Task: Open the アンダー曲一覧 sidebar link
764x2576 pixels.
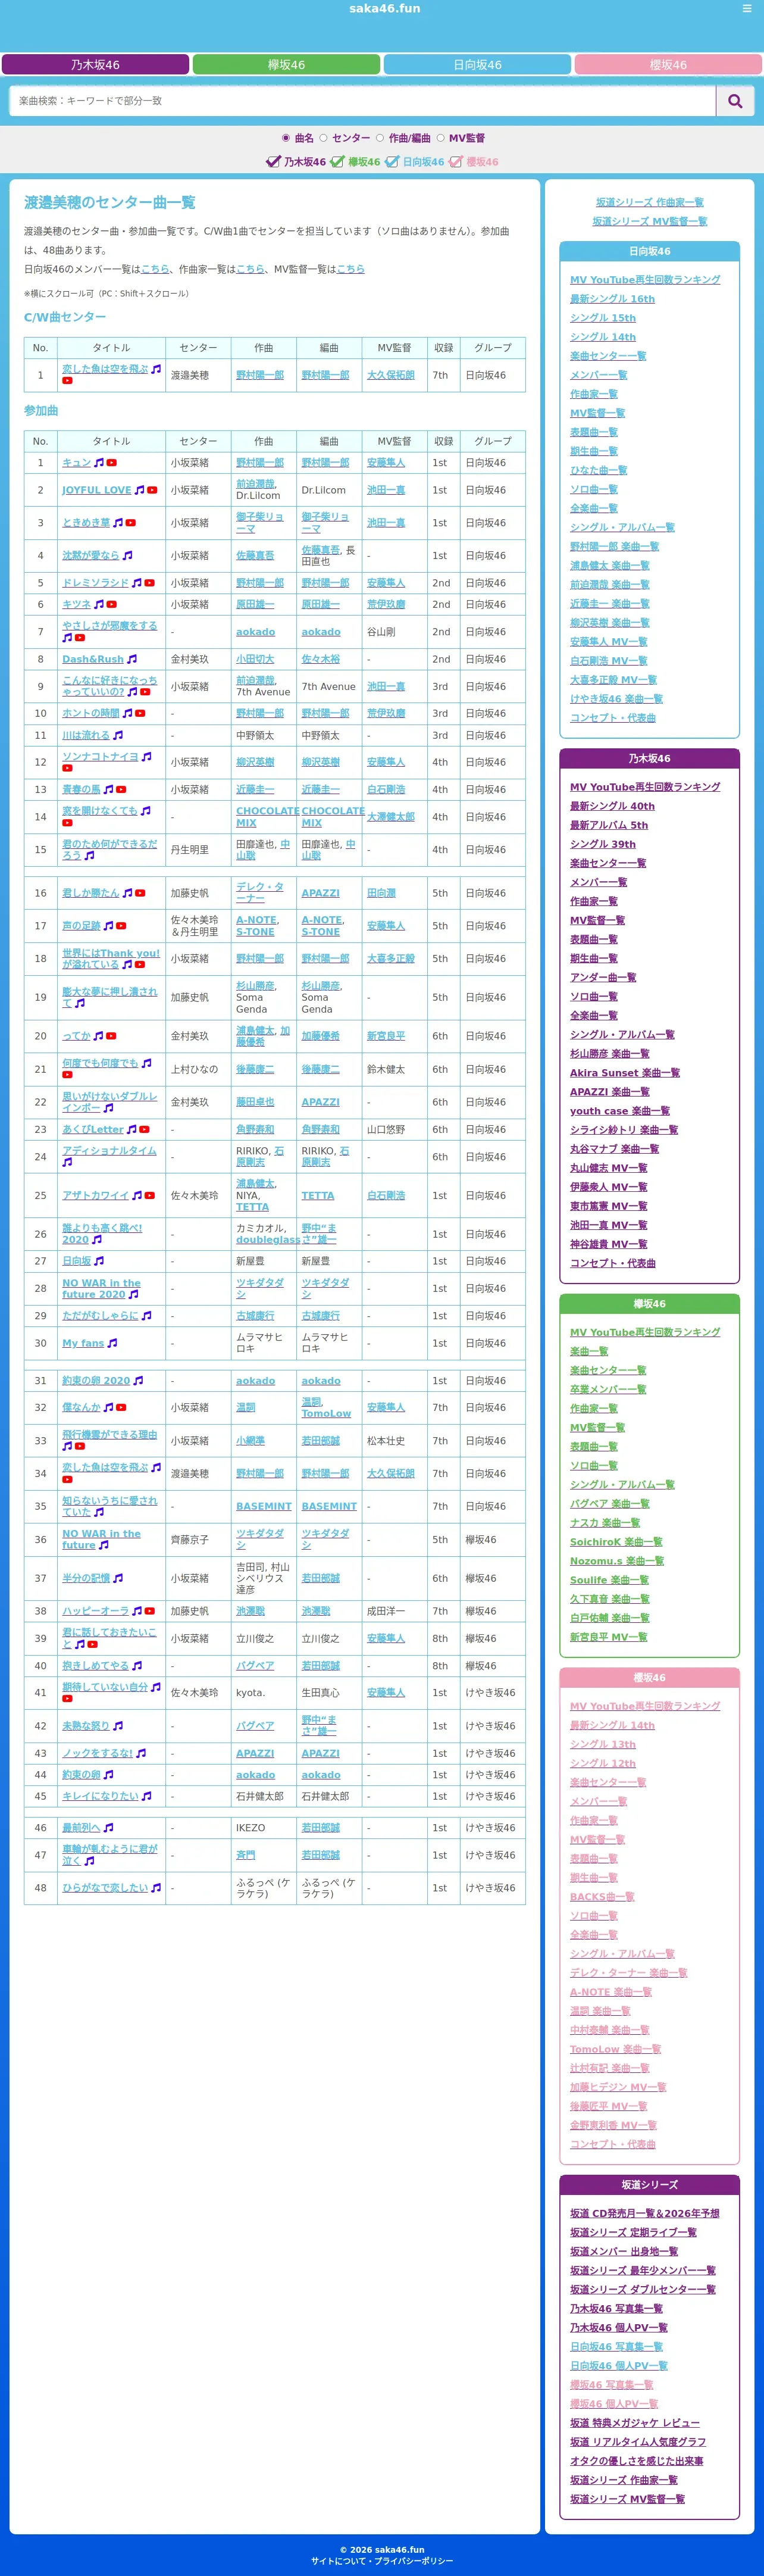Action: pos(603,977)
